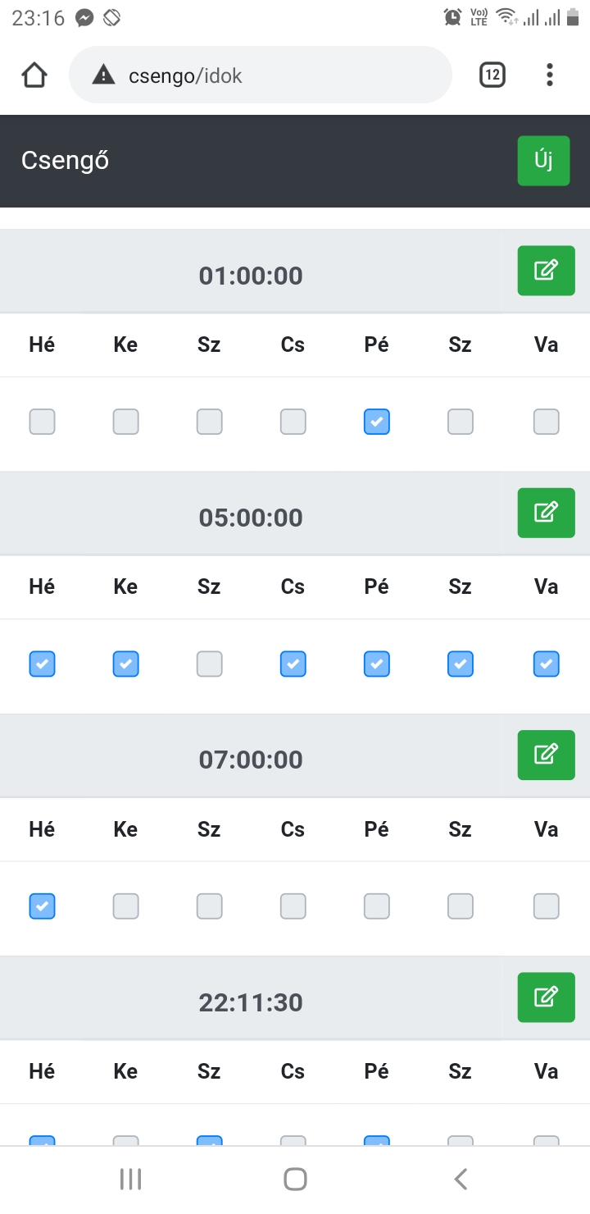Open edit for the 01:00:00 bell time
Screen dimensions: 590x1214
tap(546, 270)
